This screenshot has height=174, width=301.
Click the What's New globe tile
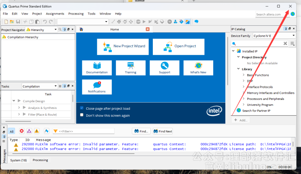click(198, 67)
